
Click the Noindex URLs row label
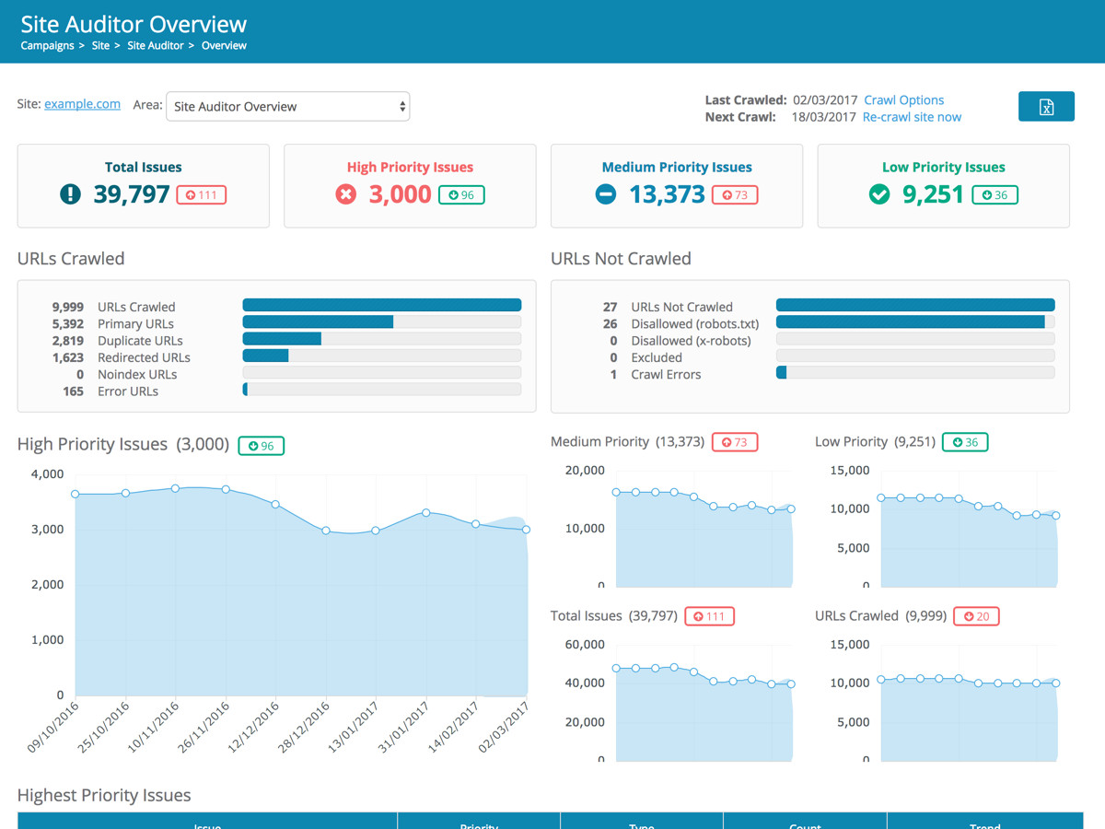[x=137, y=375]
